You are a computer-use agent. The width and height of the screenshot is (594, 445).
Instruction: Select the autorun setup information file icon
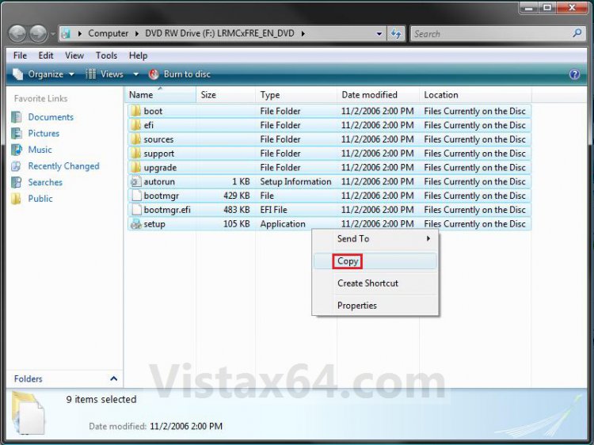click(135, 181)
